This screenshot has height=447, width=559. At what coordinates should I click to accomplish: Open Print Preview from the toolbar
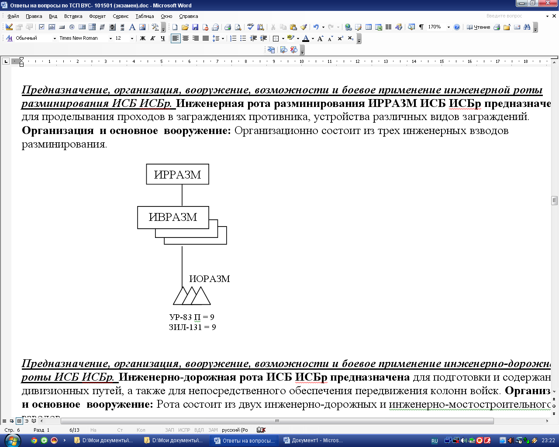click(238, 27)
